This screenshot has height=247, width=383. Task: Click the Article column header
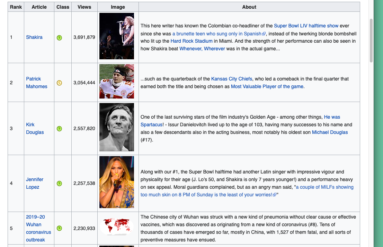[39, 7]
